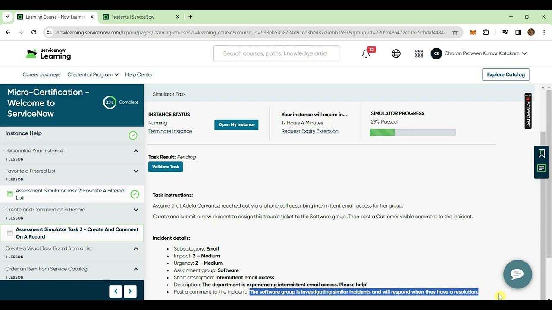Click 'Intermittent email access' short description text
This screenshot has height=310, width=552.
[245, 277]
